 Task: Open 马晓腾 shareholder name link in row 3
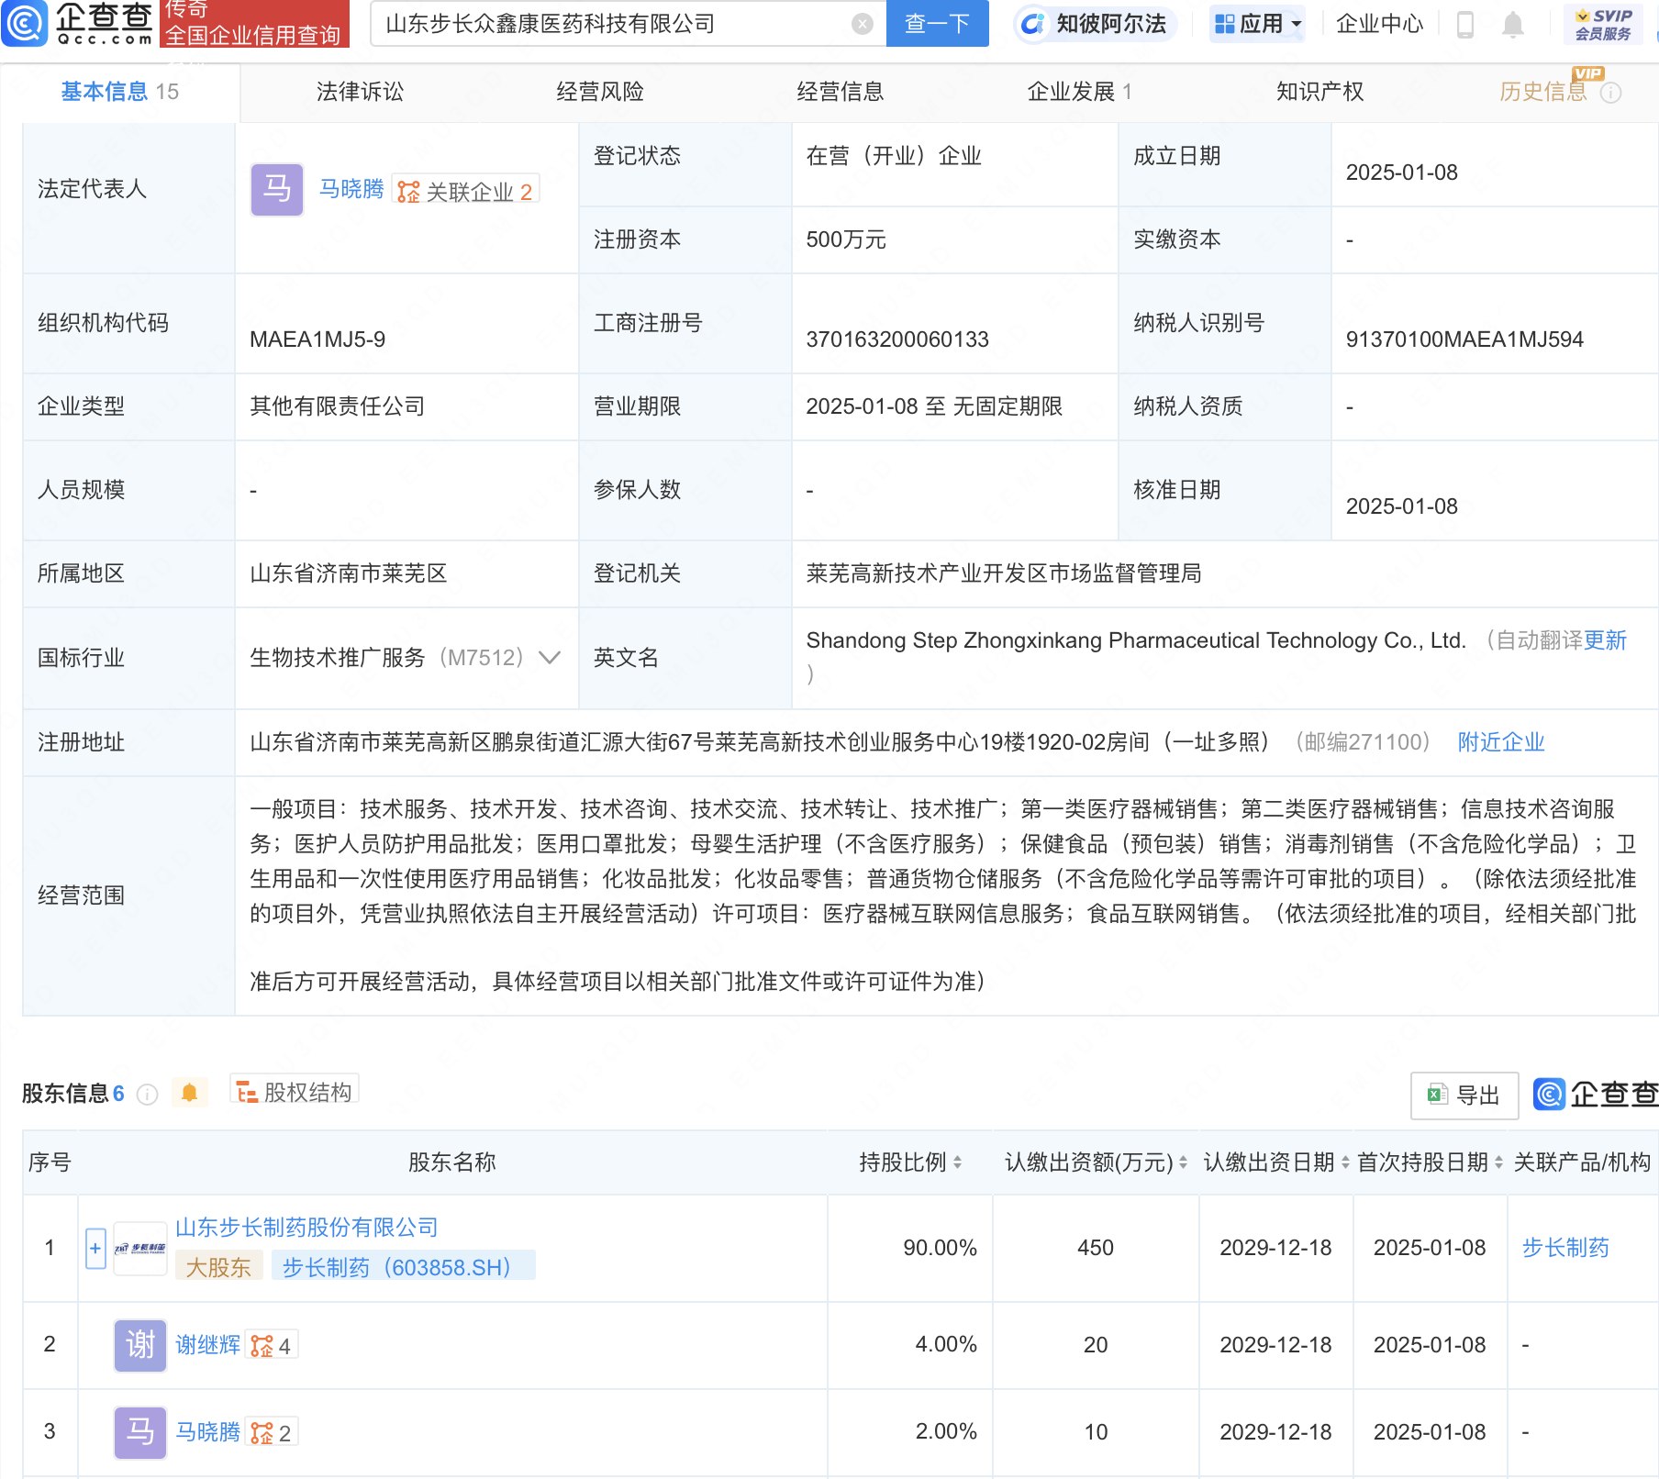(207, 1432)
